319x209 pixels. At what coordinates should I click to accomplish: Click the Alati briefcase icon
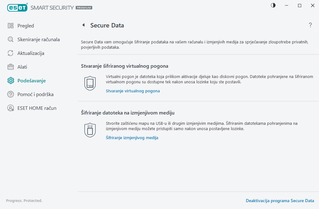10,67
